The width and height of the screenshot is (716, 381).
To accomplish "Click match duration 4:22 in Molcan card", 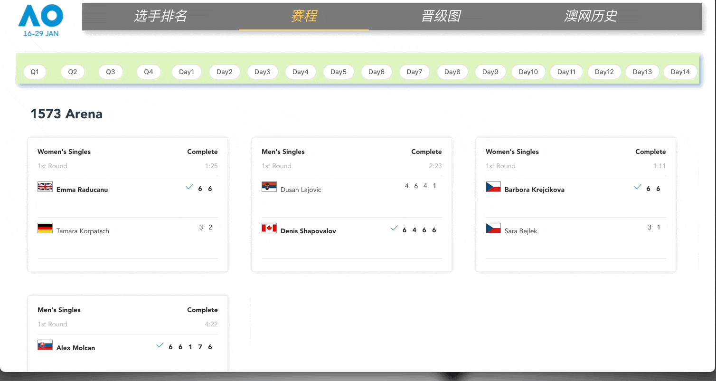I will [211, 324].
